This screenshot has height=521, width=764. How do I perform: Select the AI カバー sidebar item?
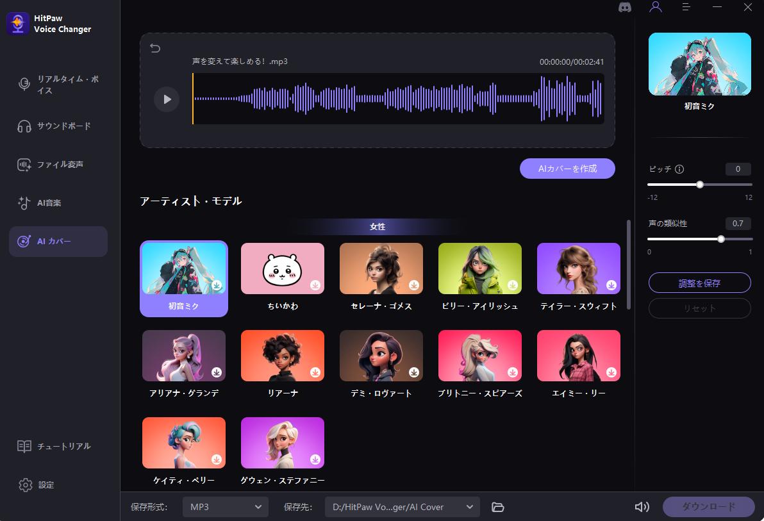point(58,241)
